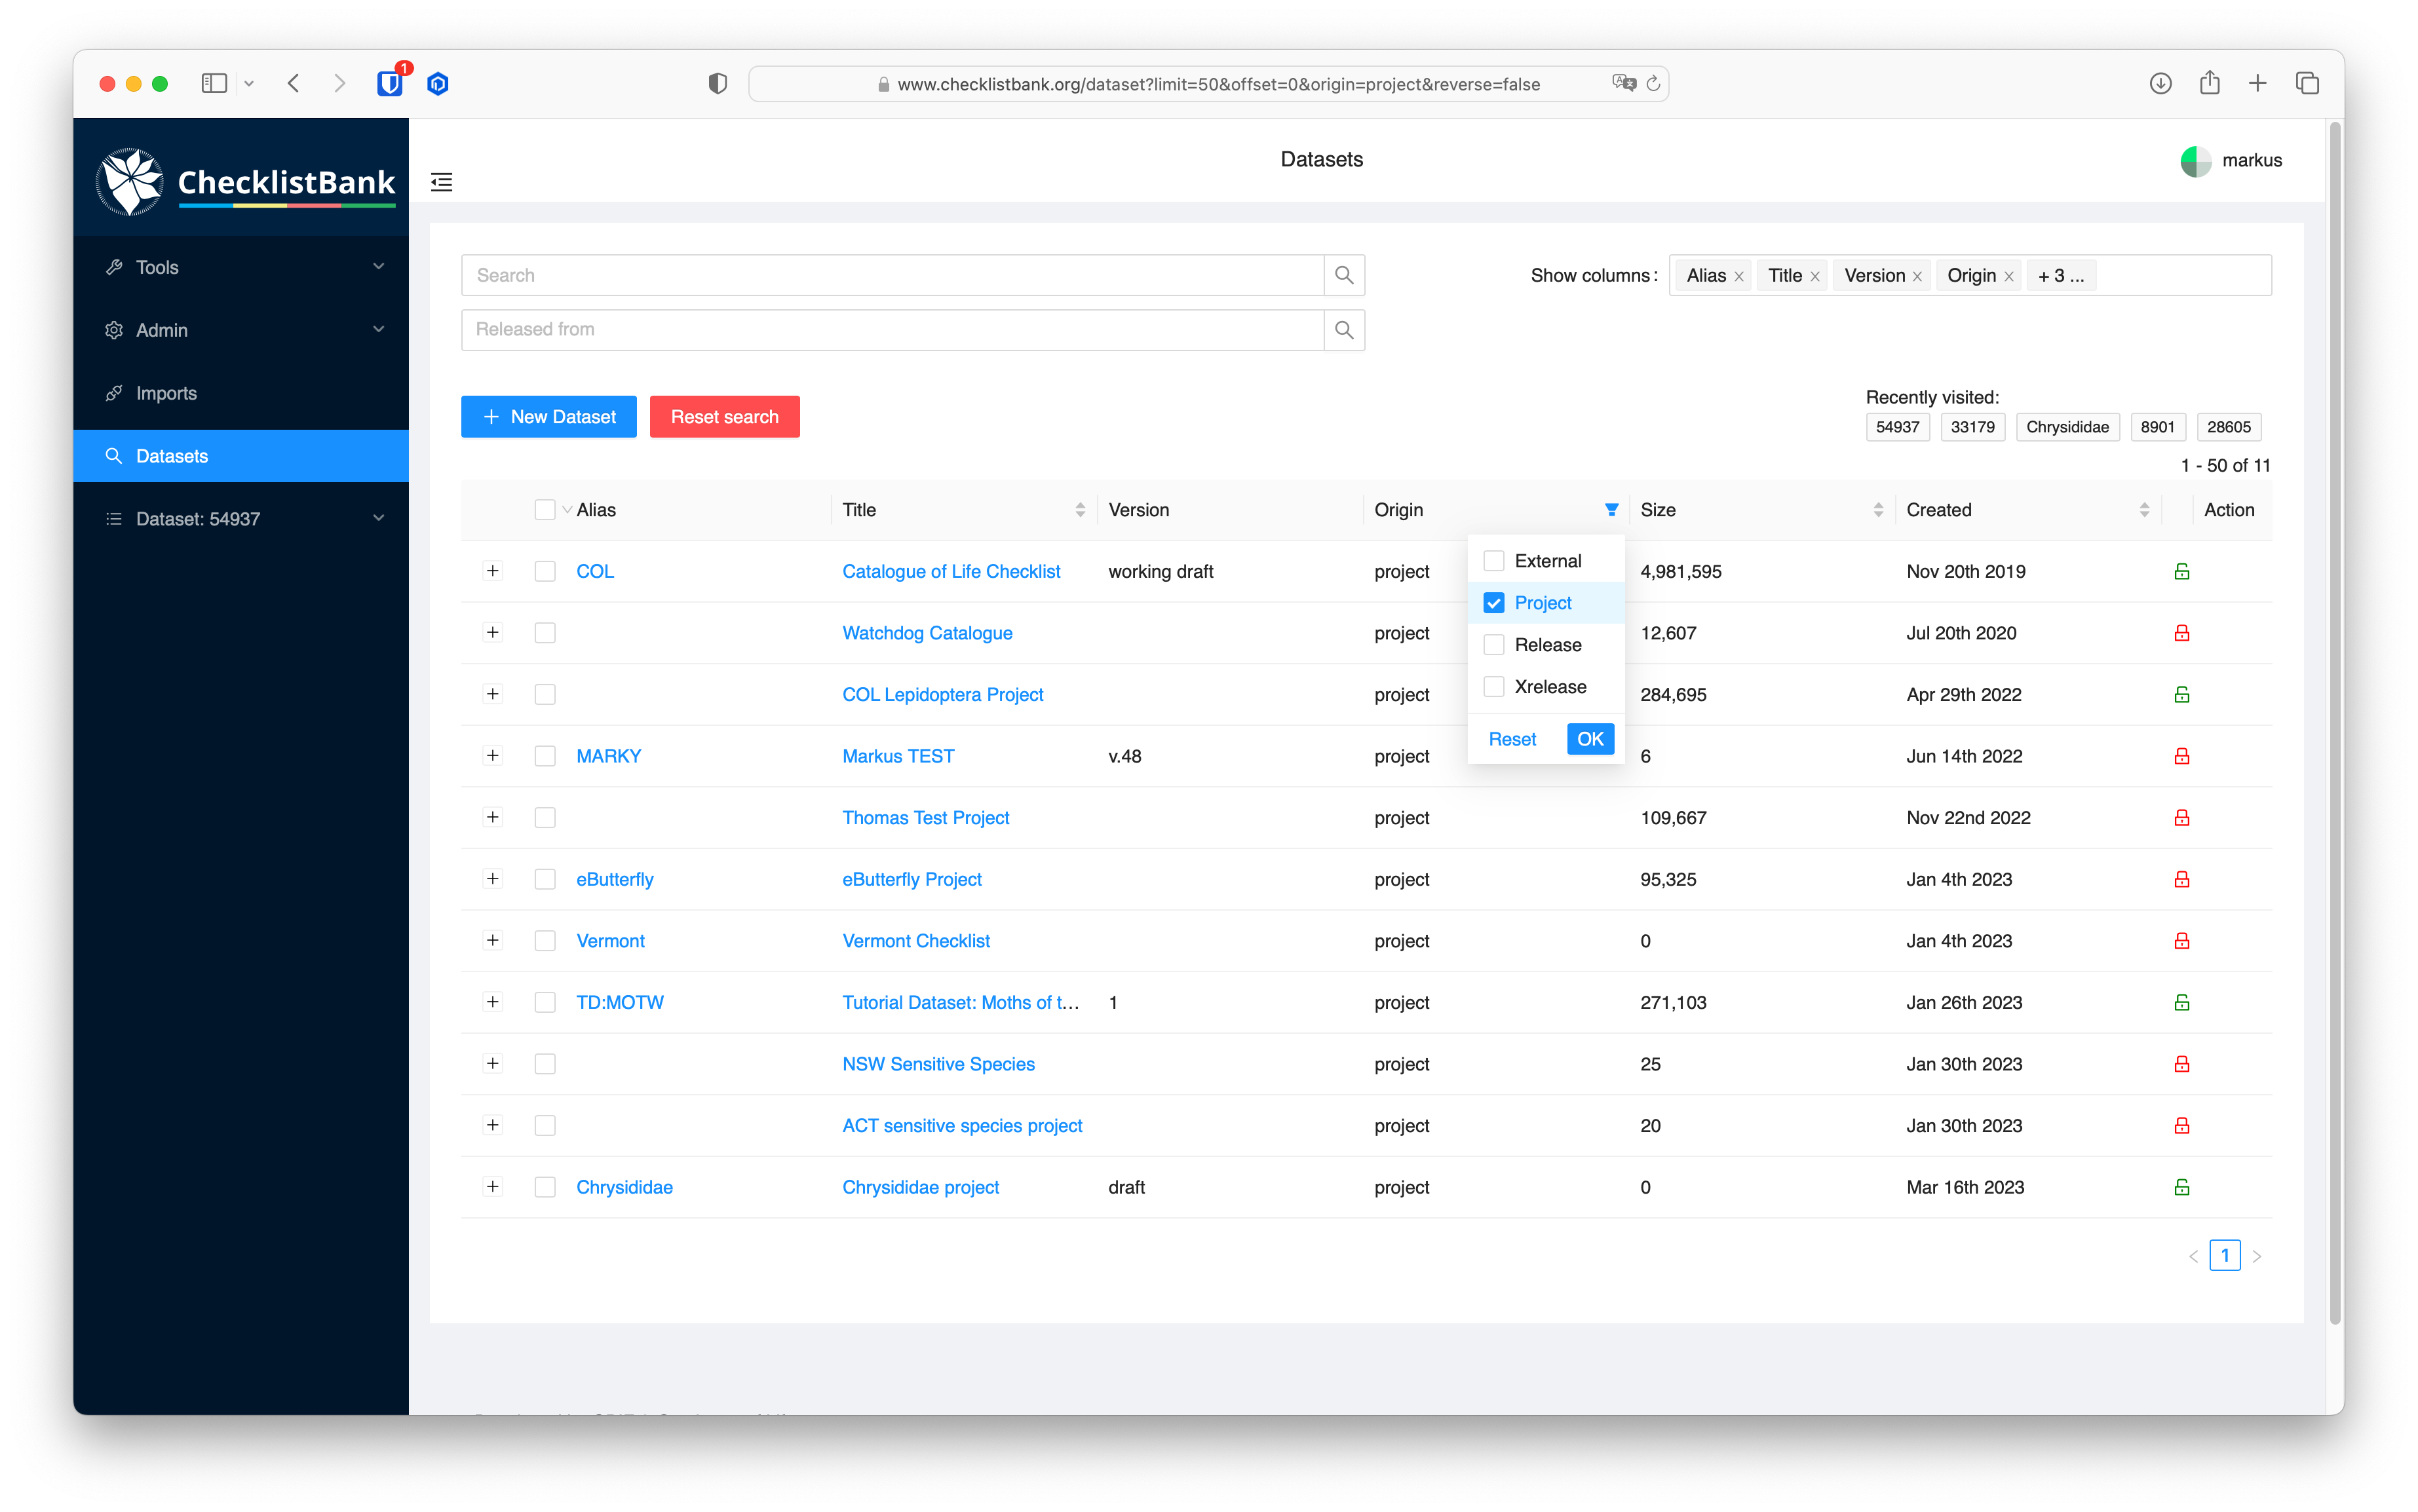Check the row checkbox for MARKY dataset

[545, 755]
